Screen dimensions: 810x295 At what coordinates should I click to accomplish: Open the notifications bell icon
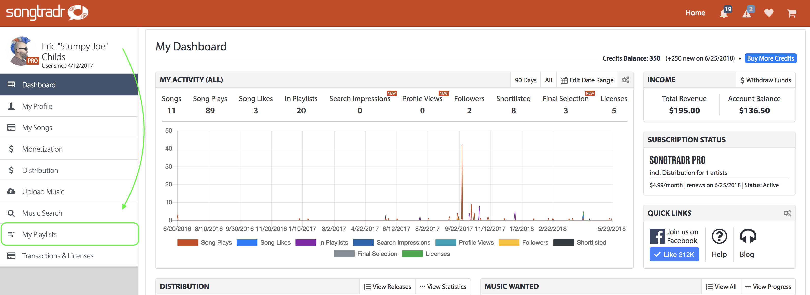724,13
